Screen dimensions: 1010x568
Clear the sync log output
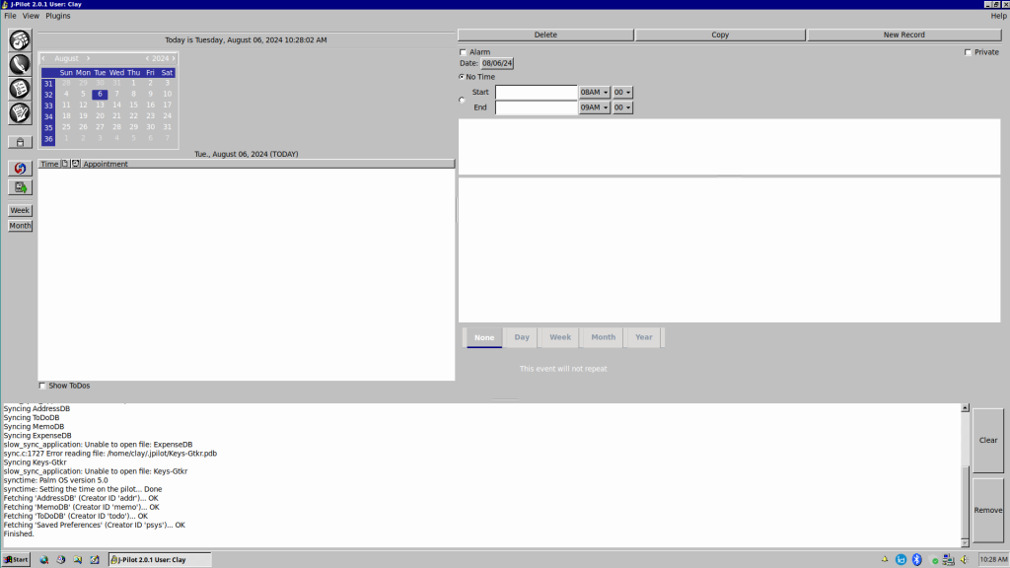(x=987, y=441)
